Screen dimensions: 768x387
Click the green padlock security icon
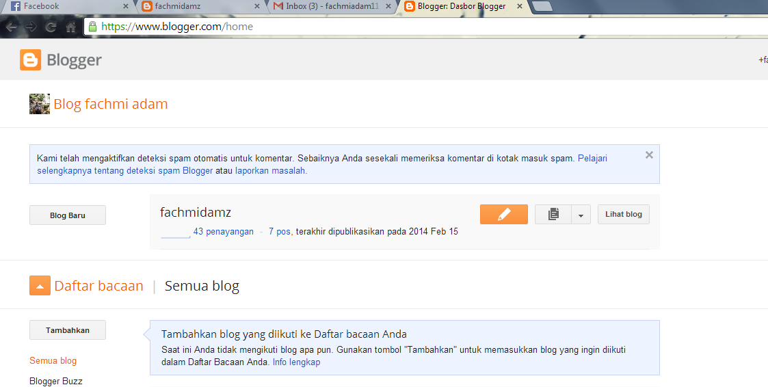[92, 27]
